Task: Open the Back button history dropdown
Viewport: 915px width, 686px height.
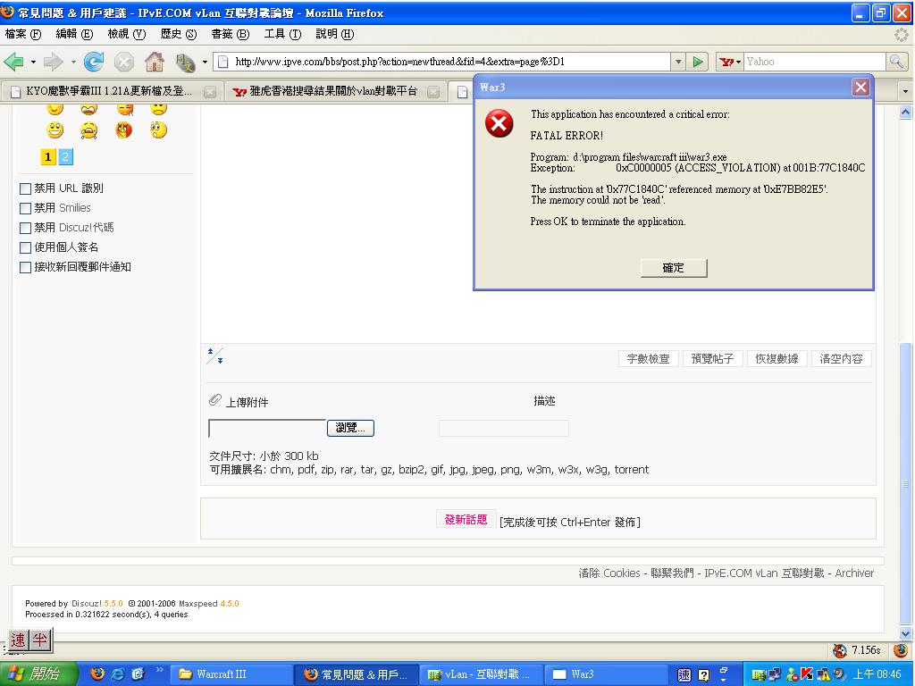Action: point(33,62)
